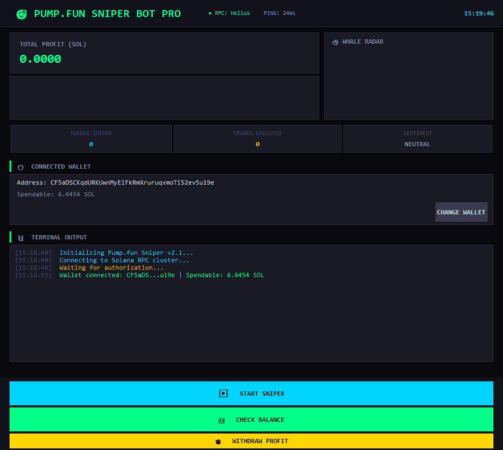
Task: Change the connected wallet
Action: 462,212
